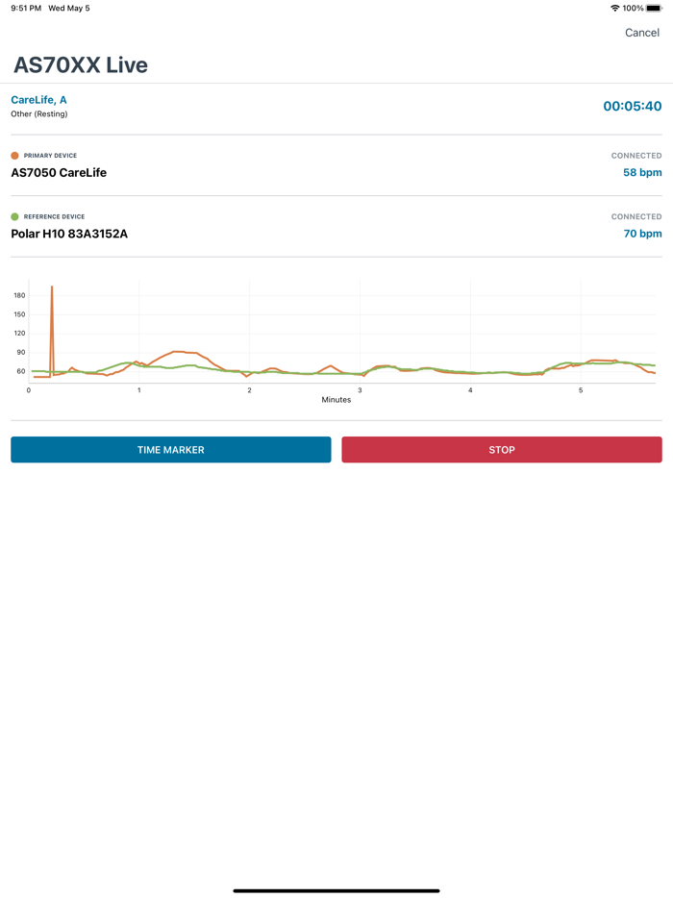This screenshot has width=673, height=898.
Task: Tap the 70 bpm reference reading
Action: pos(642,234)
